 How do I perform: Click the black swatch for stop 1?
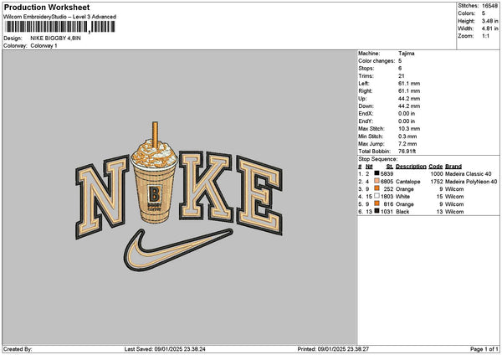click(x=376, y=173)
